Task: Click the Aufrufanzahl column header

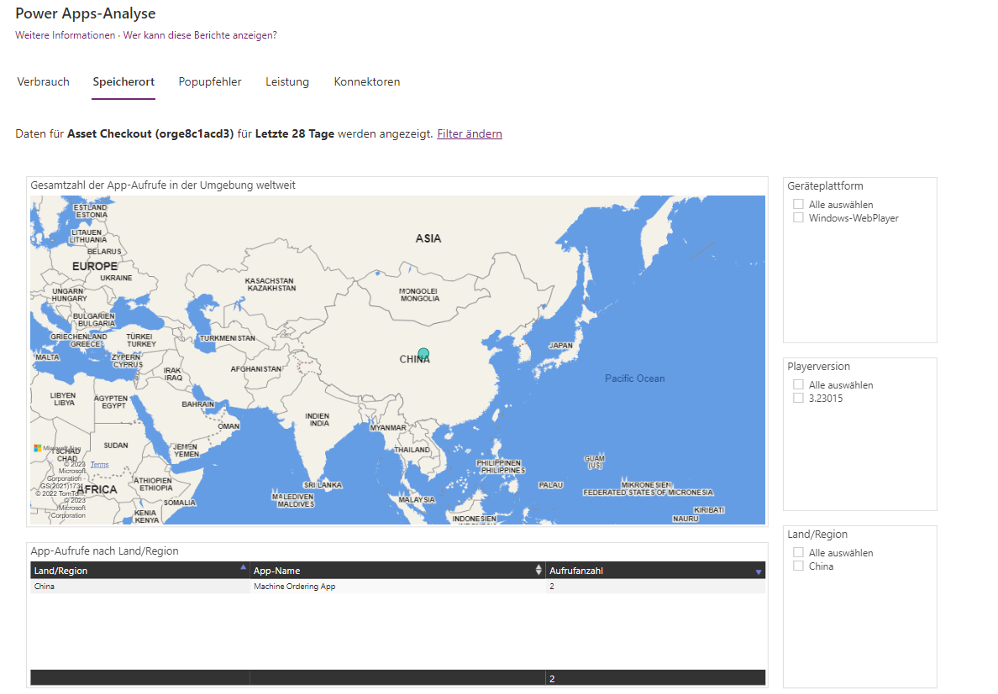Action: point(655,570)
